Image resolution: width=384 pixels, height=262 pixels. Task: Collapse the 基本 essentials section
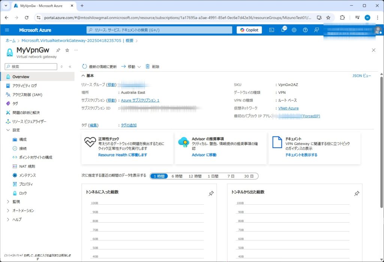pos(88,76)
